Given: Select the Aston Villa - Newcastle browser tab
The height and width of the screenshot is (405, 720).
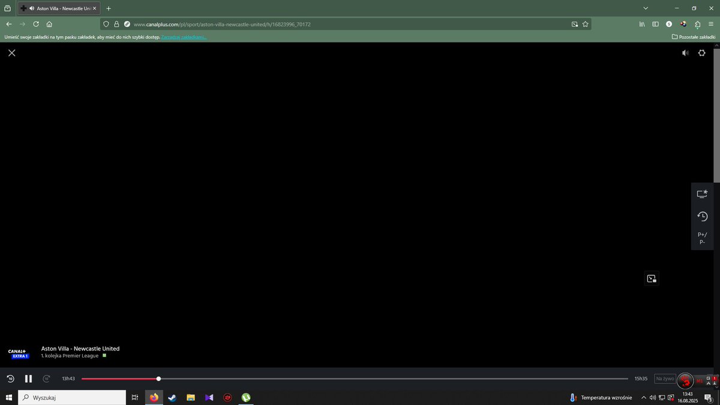Looking at the screenshot, I should (x=58, y=8).
